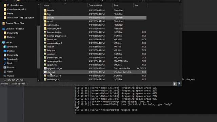Click the Desktop sidebar icon
The width and height of the screenshot is (217, 122).
coord(5,51)
